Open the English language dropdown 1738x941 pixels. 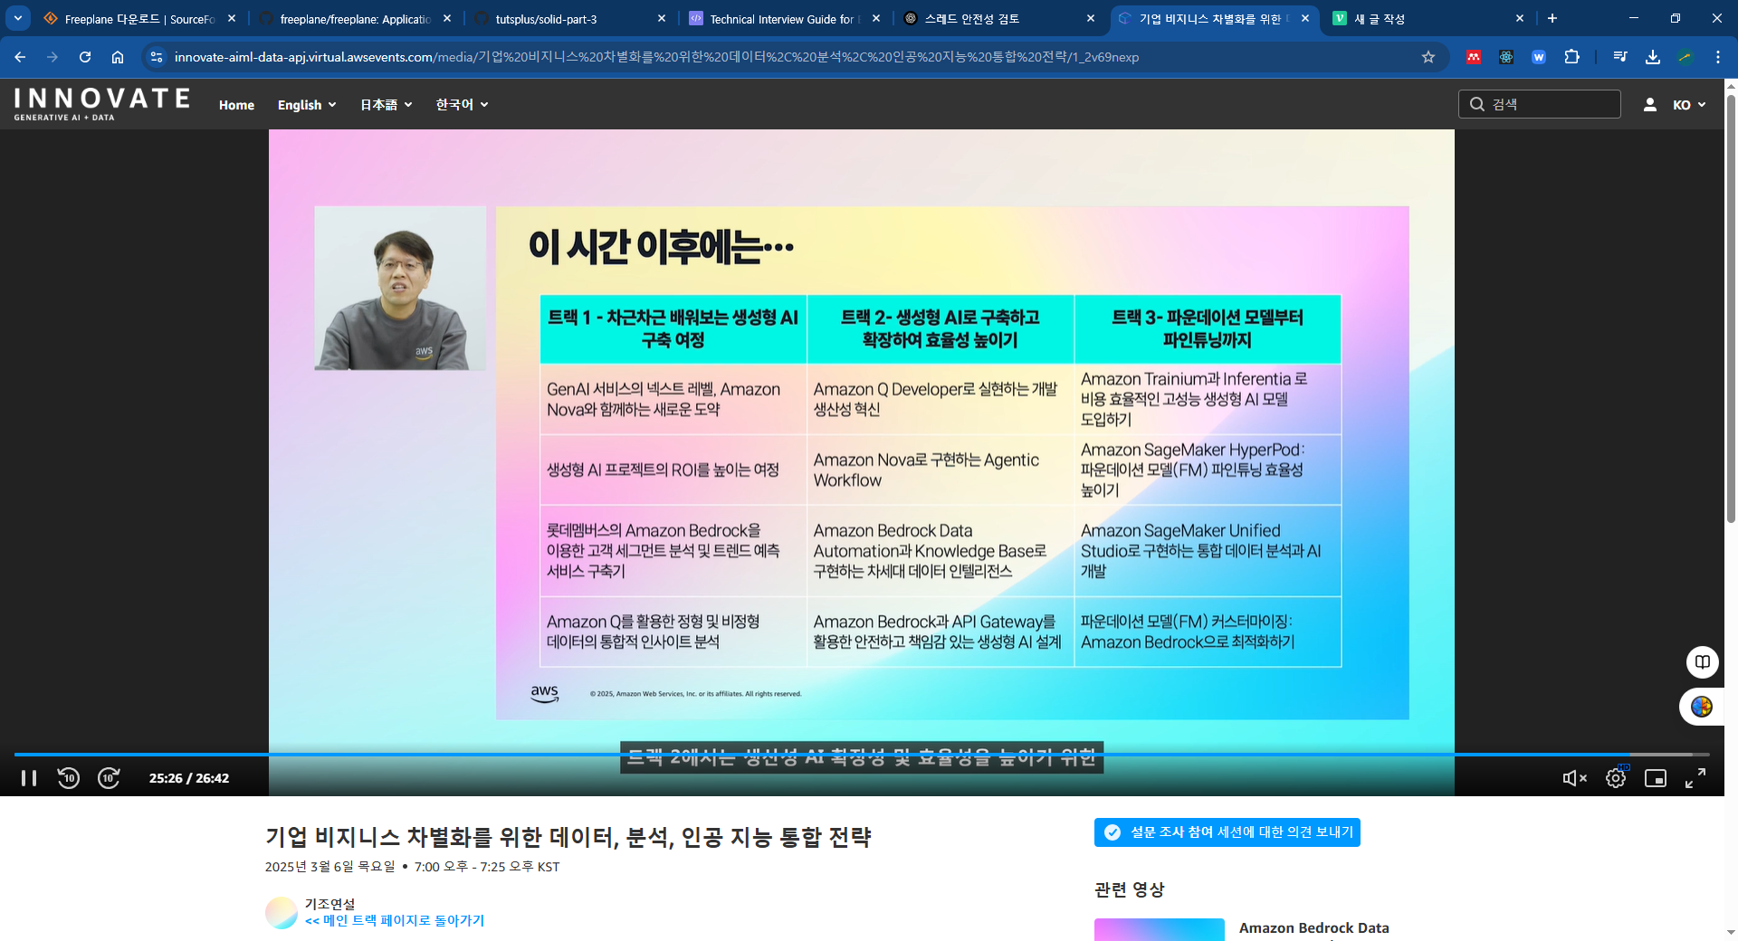tap(307, 105)
